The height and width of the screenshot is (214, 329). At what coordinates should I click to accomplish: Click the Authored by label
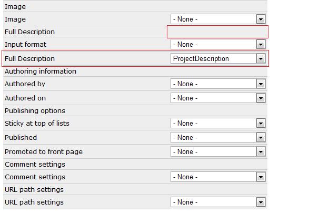click(25, 84)
